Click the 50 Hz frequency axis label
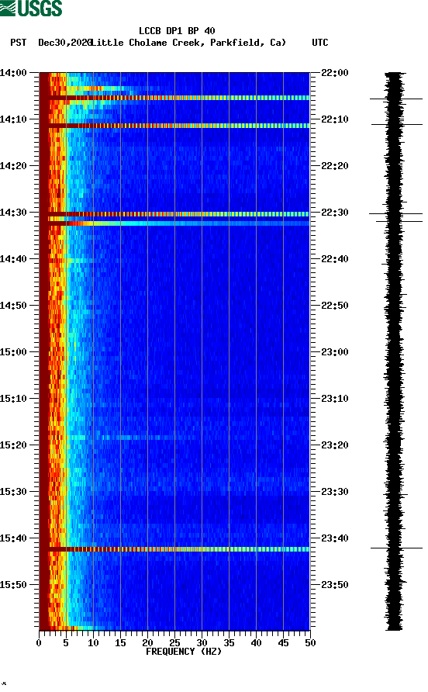Viewport: 428px width, 692px height. 310,643
